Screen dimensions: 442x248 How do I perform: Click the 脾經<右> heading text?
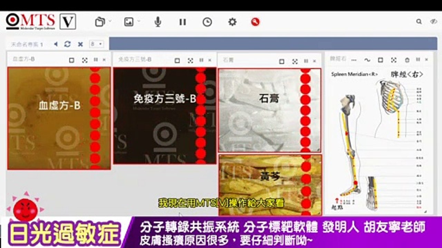[407, 74]
